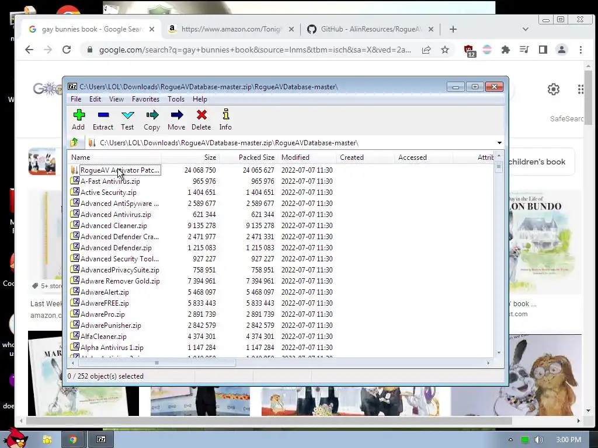598x448 pixels.
Task: Click the 7-Zip taskbar button
Action: [100, 440]
